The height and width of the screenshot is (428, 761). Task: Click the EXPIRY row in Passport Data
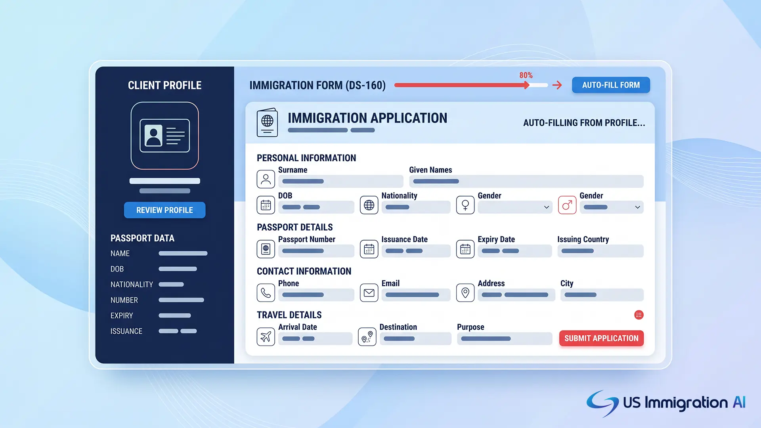pyautogui.click(x=151, y=315)
